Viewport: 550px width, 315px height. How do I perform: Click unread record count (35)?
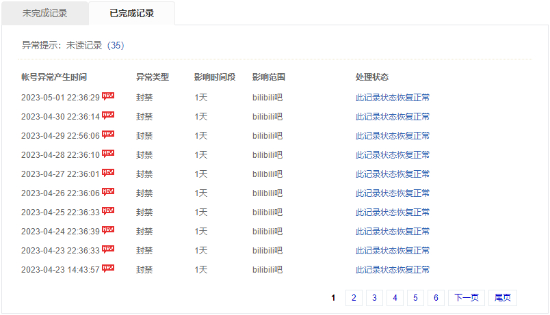tap(116, 46)
